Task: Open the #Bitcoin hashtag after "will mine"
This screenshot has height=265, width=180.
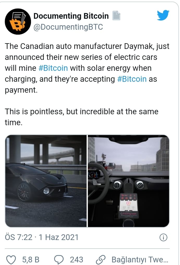Action: [53, 68]
